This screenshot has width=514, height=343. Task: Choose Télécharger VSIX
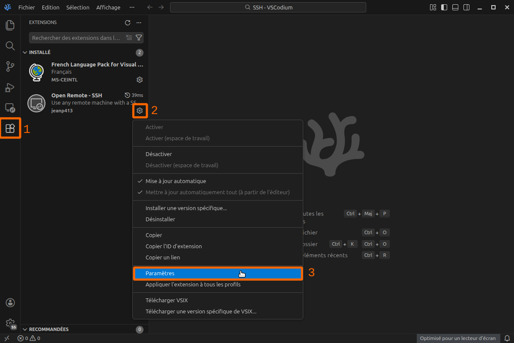pyautogui.click(x=218, y=300)
